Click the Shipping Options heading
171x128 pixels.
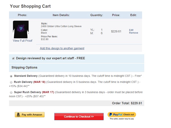click(24, 67)
